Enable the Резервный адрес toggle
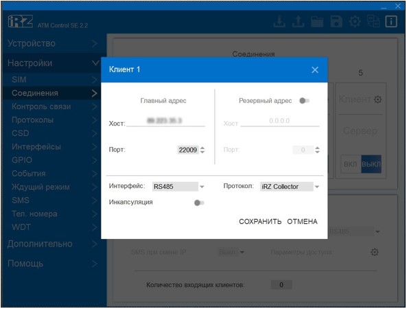Image resolution: width=407 pixels, height=309 pixels. pos(304,100)
